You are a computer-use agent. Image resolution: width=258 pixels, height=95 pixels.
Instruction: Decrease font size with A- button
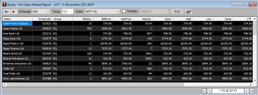[14, 11]
